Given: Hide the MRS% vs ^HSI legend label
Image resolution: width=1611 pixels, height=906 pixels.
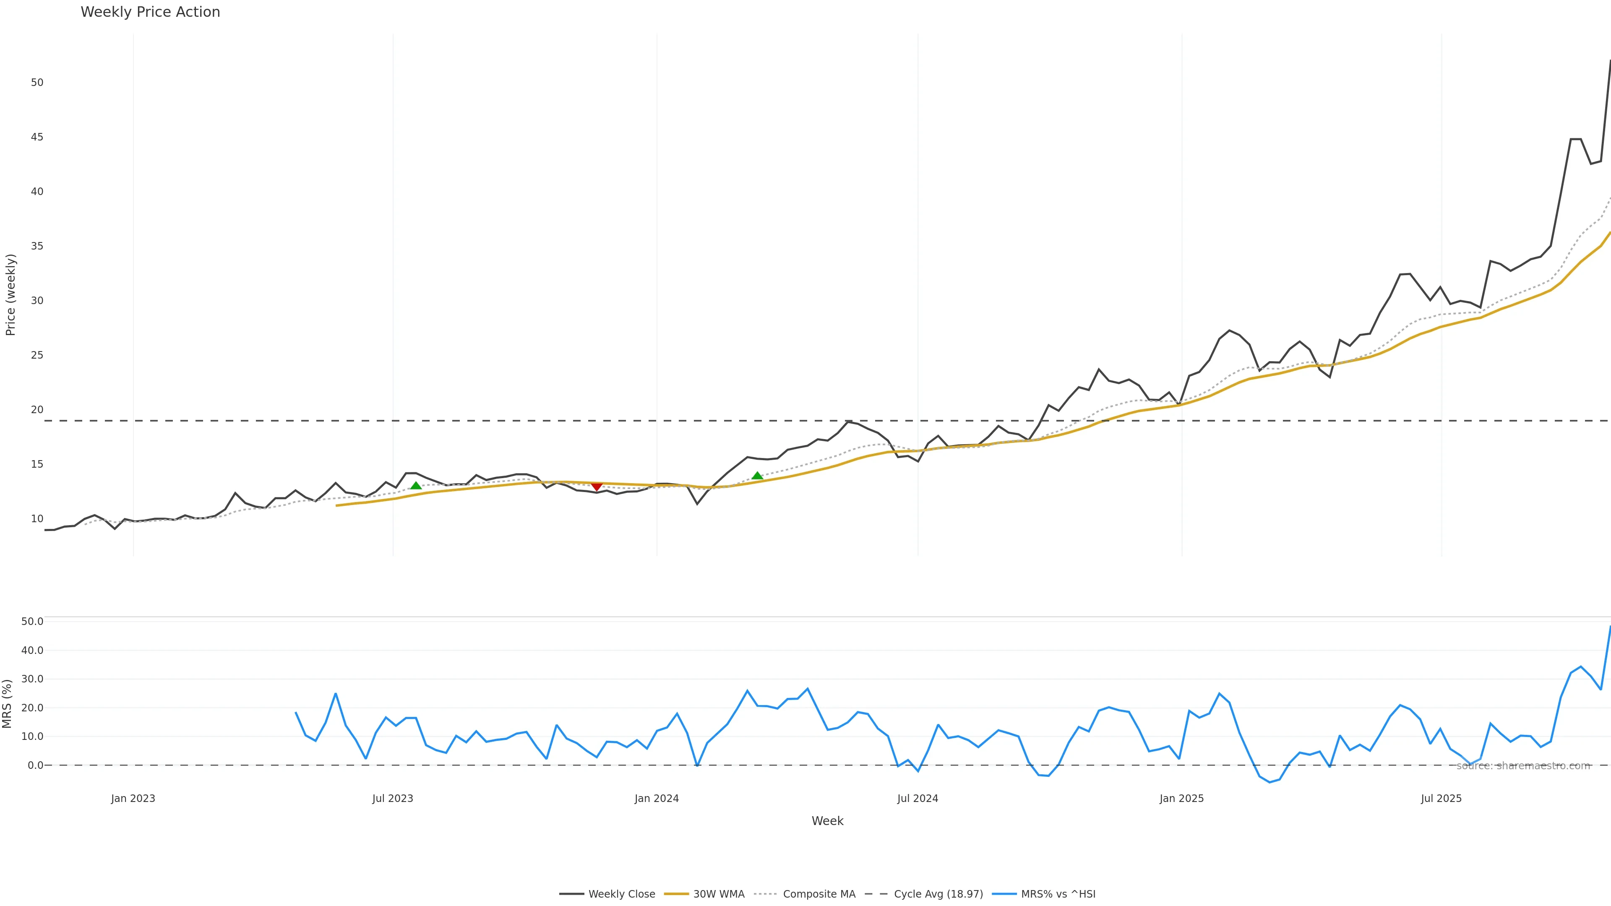Looking at the screenshot, I should pos(1058,894).
